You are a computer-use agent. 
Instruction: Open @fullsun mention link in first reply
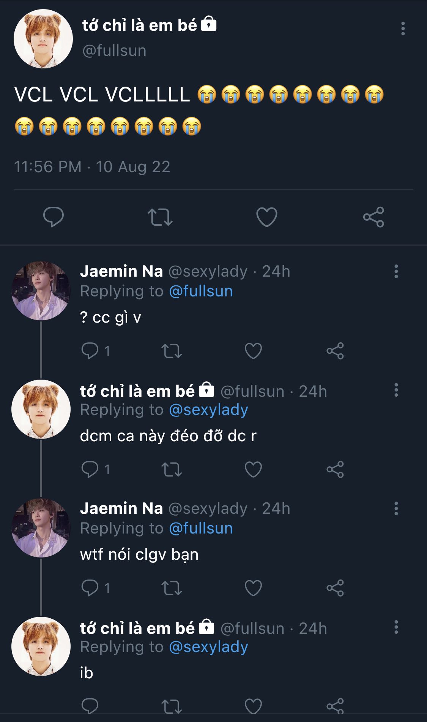tap(201, 291)
